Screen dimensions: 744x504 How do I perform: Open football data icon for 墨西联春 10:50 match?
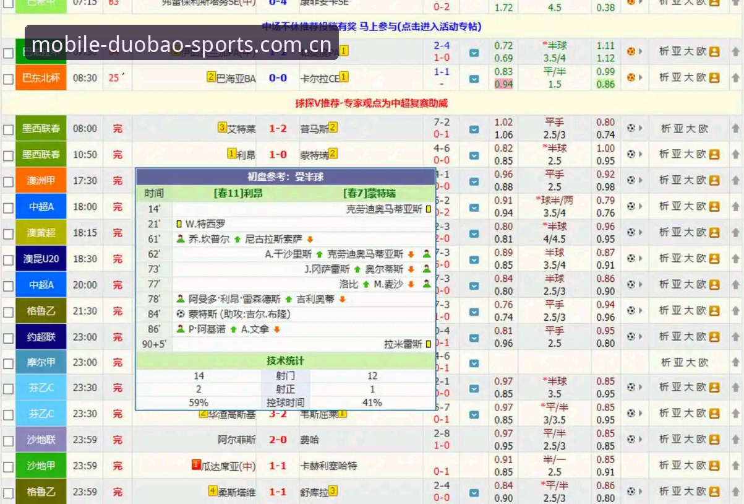point(631,154)
